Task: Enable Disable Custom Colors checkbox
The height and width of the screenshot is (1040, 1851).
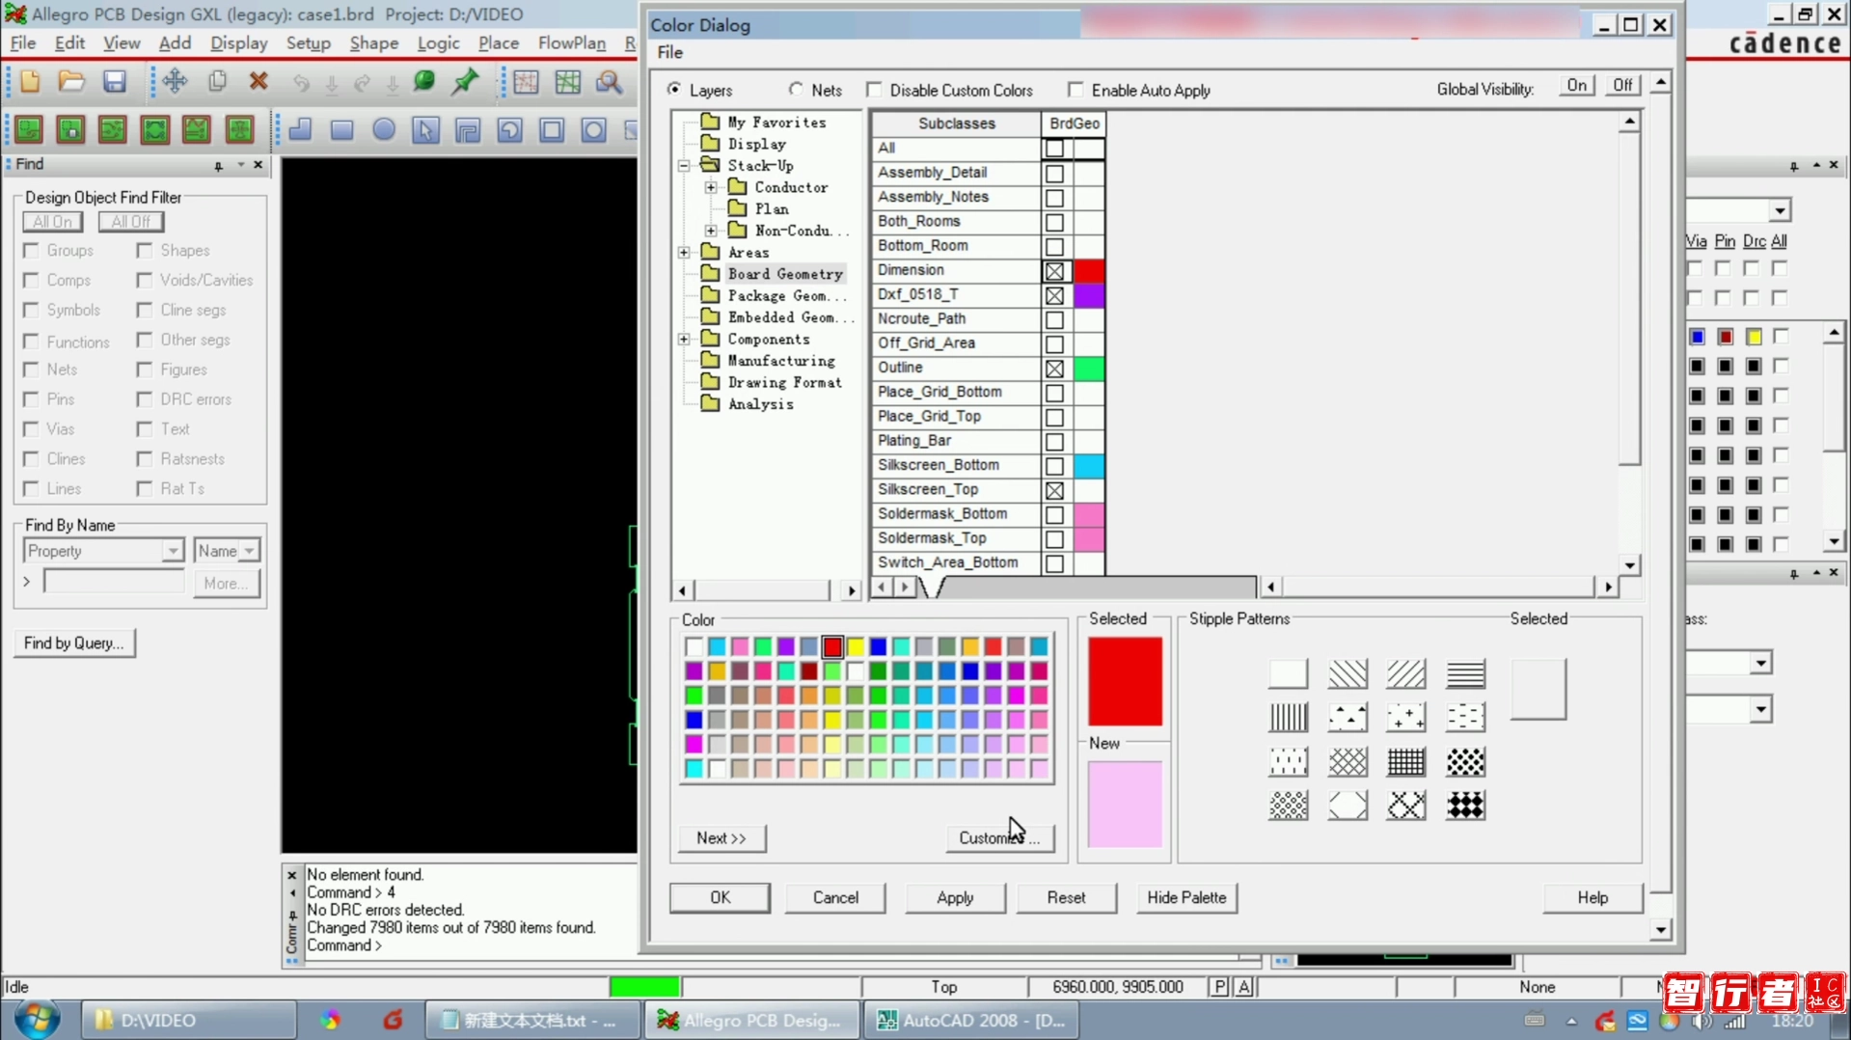Action: tap(874, 90)
